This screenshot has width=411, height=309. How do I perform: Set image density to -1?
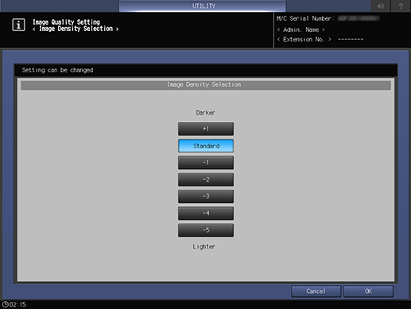tap(206, 162)
